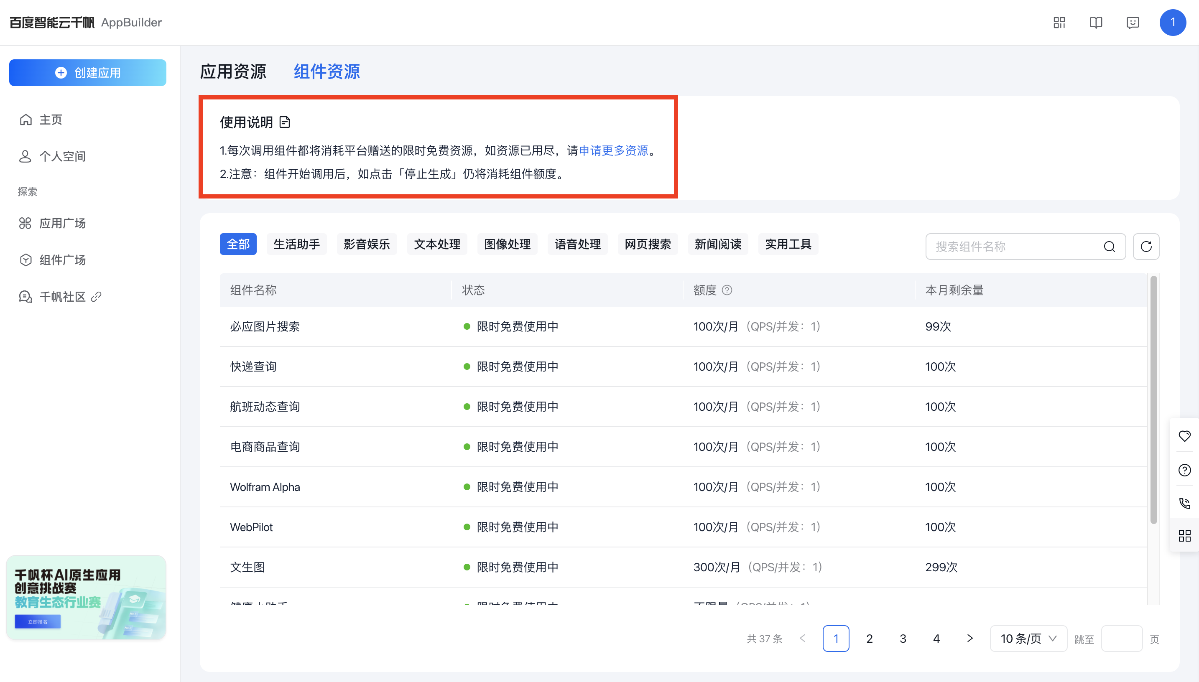1199x682 pixels.
Task: Click the 电商商品查询 component name
Action: (265, 447)
